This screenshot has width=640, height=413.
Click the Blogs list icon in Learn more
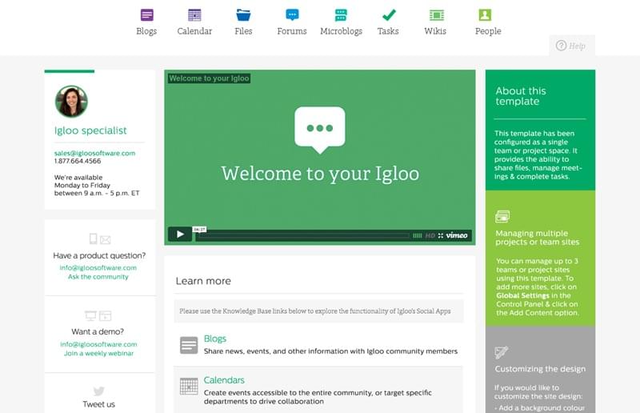[x=189, y=345]
